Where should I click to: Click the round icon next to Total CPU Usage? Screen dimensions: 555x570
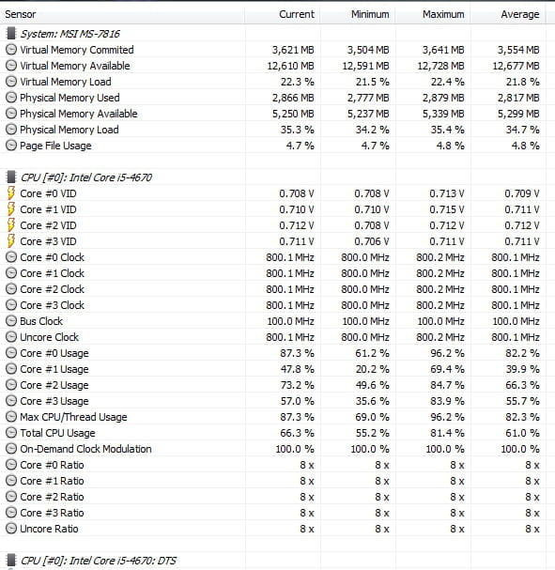point(11,433)
